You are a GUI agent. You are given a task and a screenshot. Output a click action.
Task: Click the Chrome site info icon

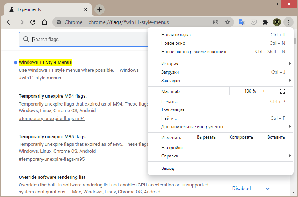tap(59, 22)
